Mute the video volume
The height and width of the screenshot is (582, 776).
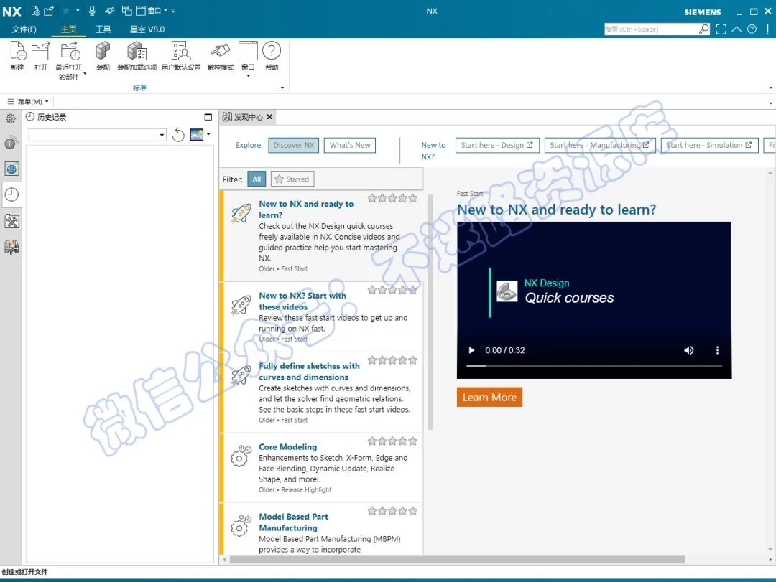pos(688,350)
